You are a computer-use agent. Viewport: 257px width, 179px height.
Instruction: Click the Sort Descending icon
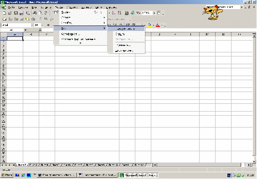pyautogui.click(x=119, y=13)
